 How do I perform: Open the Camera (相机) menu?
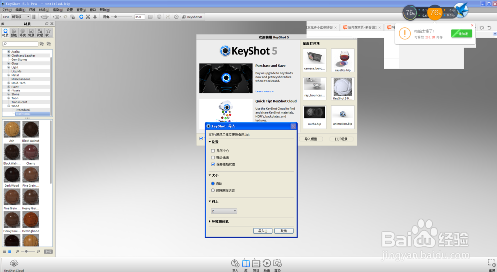pos(44,10)
